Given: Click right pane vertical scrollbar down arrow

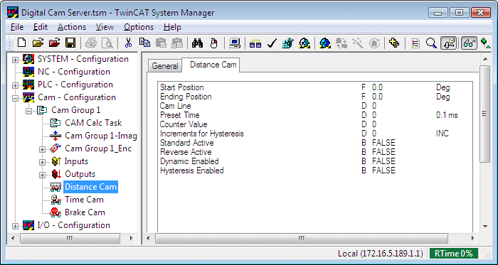Looking at the screenshot, I should click(x=485, y=226).
